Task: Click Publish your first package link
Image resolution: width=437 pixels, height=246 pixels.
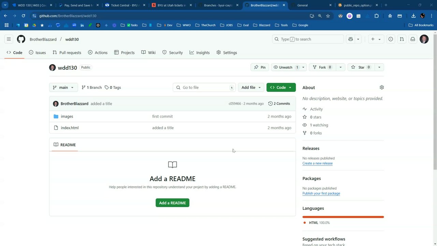Action: coord(321,193)
